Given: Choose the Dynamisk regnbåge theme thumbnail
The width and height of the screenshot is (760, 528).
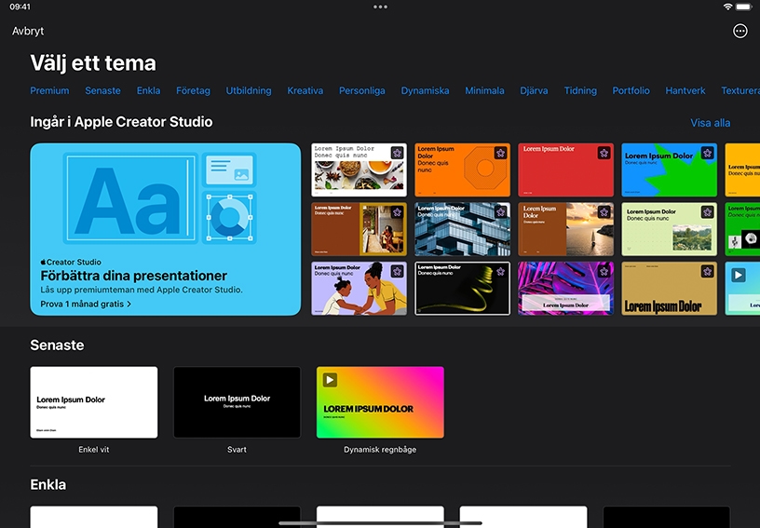Looking at the screenshot, I should [380, 402].
